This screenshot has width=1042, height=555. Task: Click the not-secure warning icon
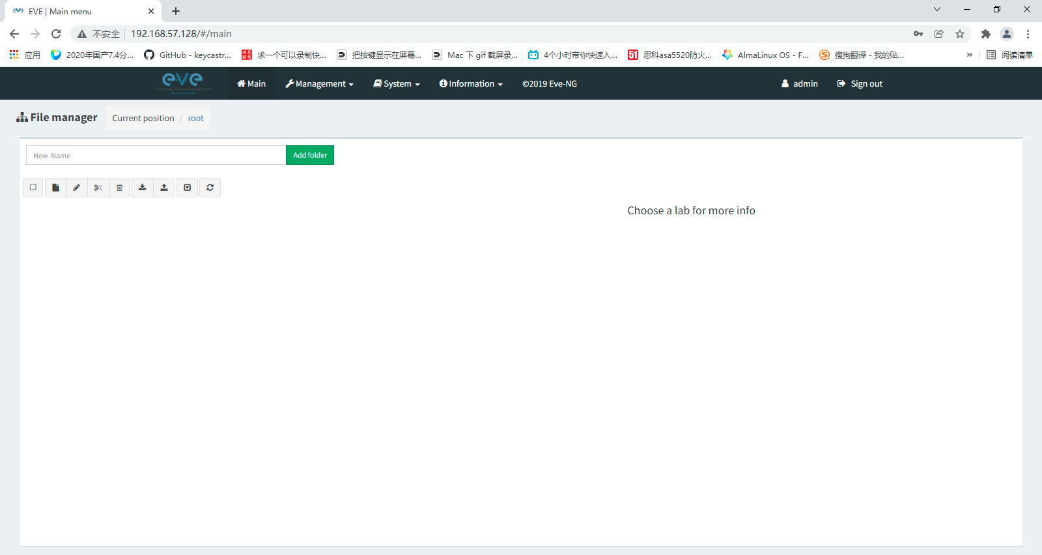pyautogui.click(x=82, y=34)
